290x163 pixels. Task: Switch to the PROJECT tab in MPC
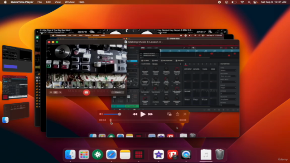(x=179, y=61)
